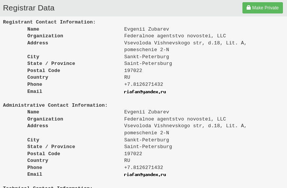Viewport: 287px width, 188px height.
Task: Open the registrant email riafan@yandex.ru
Action: 145,92
